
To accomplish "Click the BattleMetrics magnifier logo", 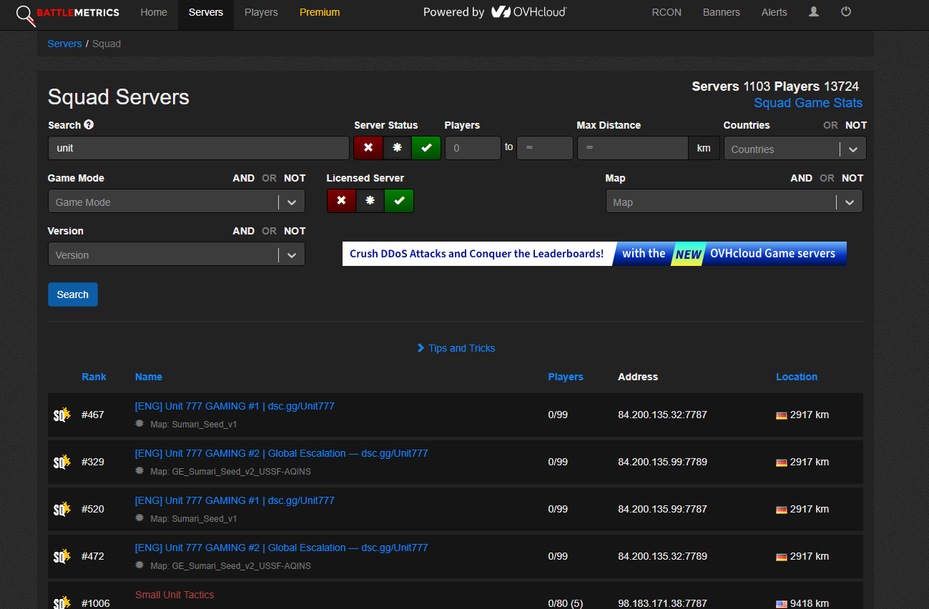I will pyautogui.click(x=26, y=14).
